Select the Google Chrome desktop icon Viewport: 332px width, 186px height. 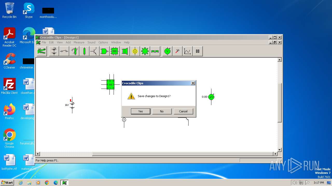pyautogui.click(x=9, y=138)
